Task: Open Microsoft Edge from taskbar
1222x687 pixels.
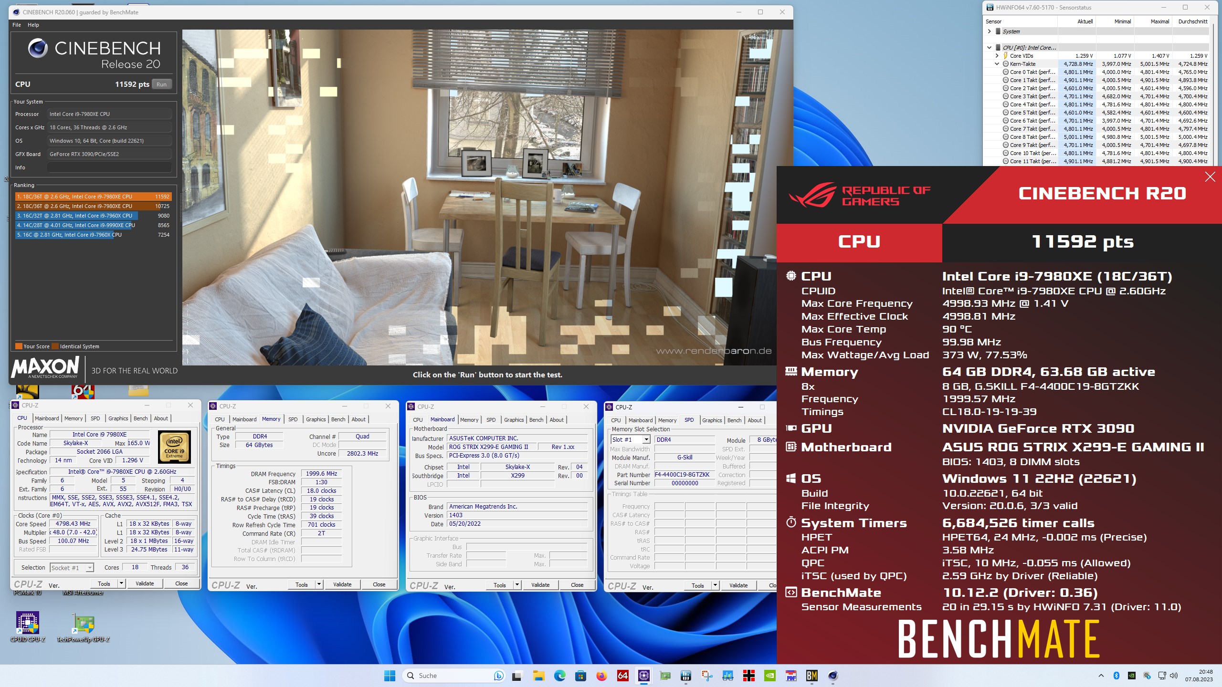Action: click(559, 676)
